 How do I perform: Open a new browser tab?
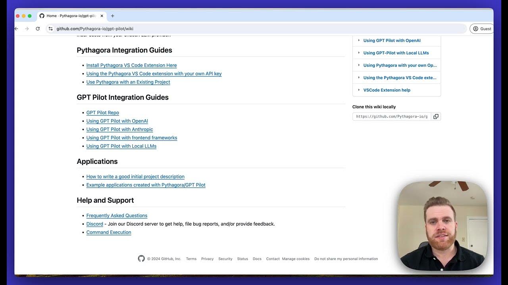113,16
